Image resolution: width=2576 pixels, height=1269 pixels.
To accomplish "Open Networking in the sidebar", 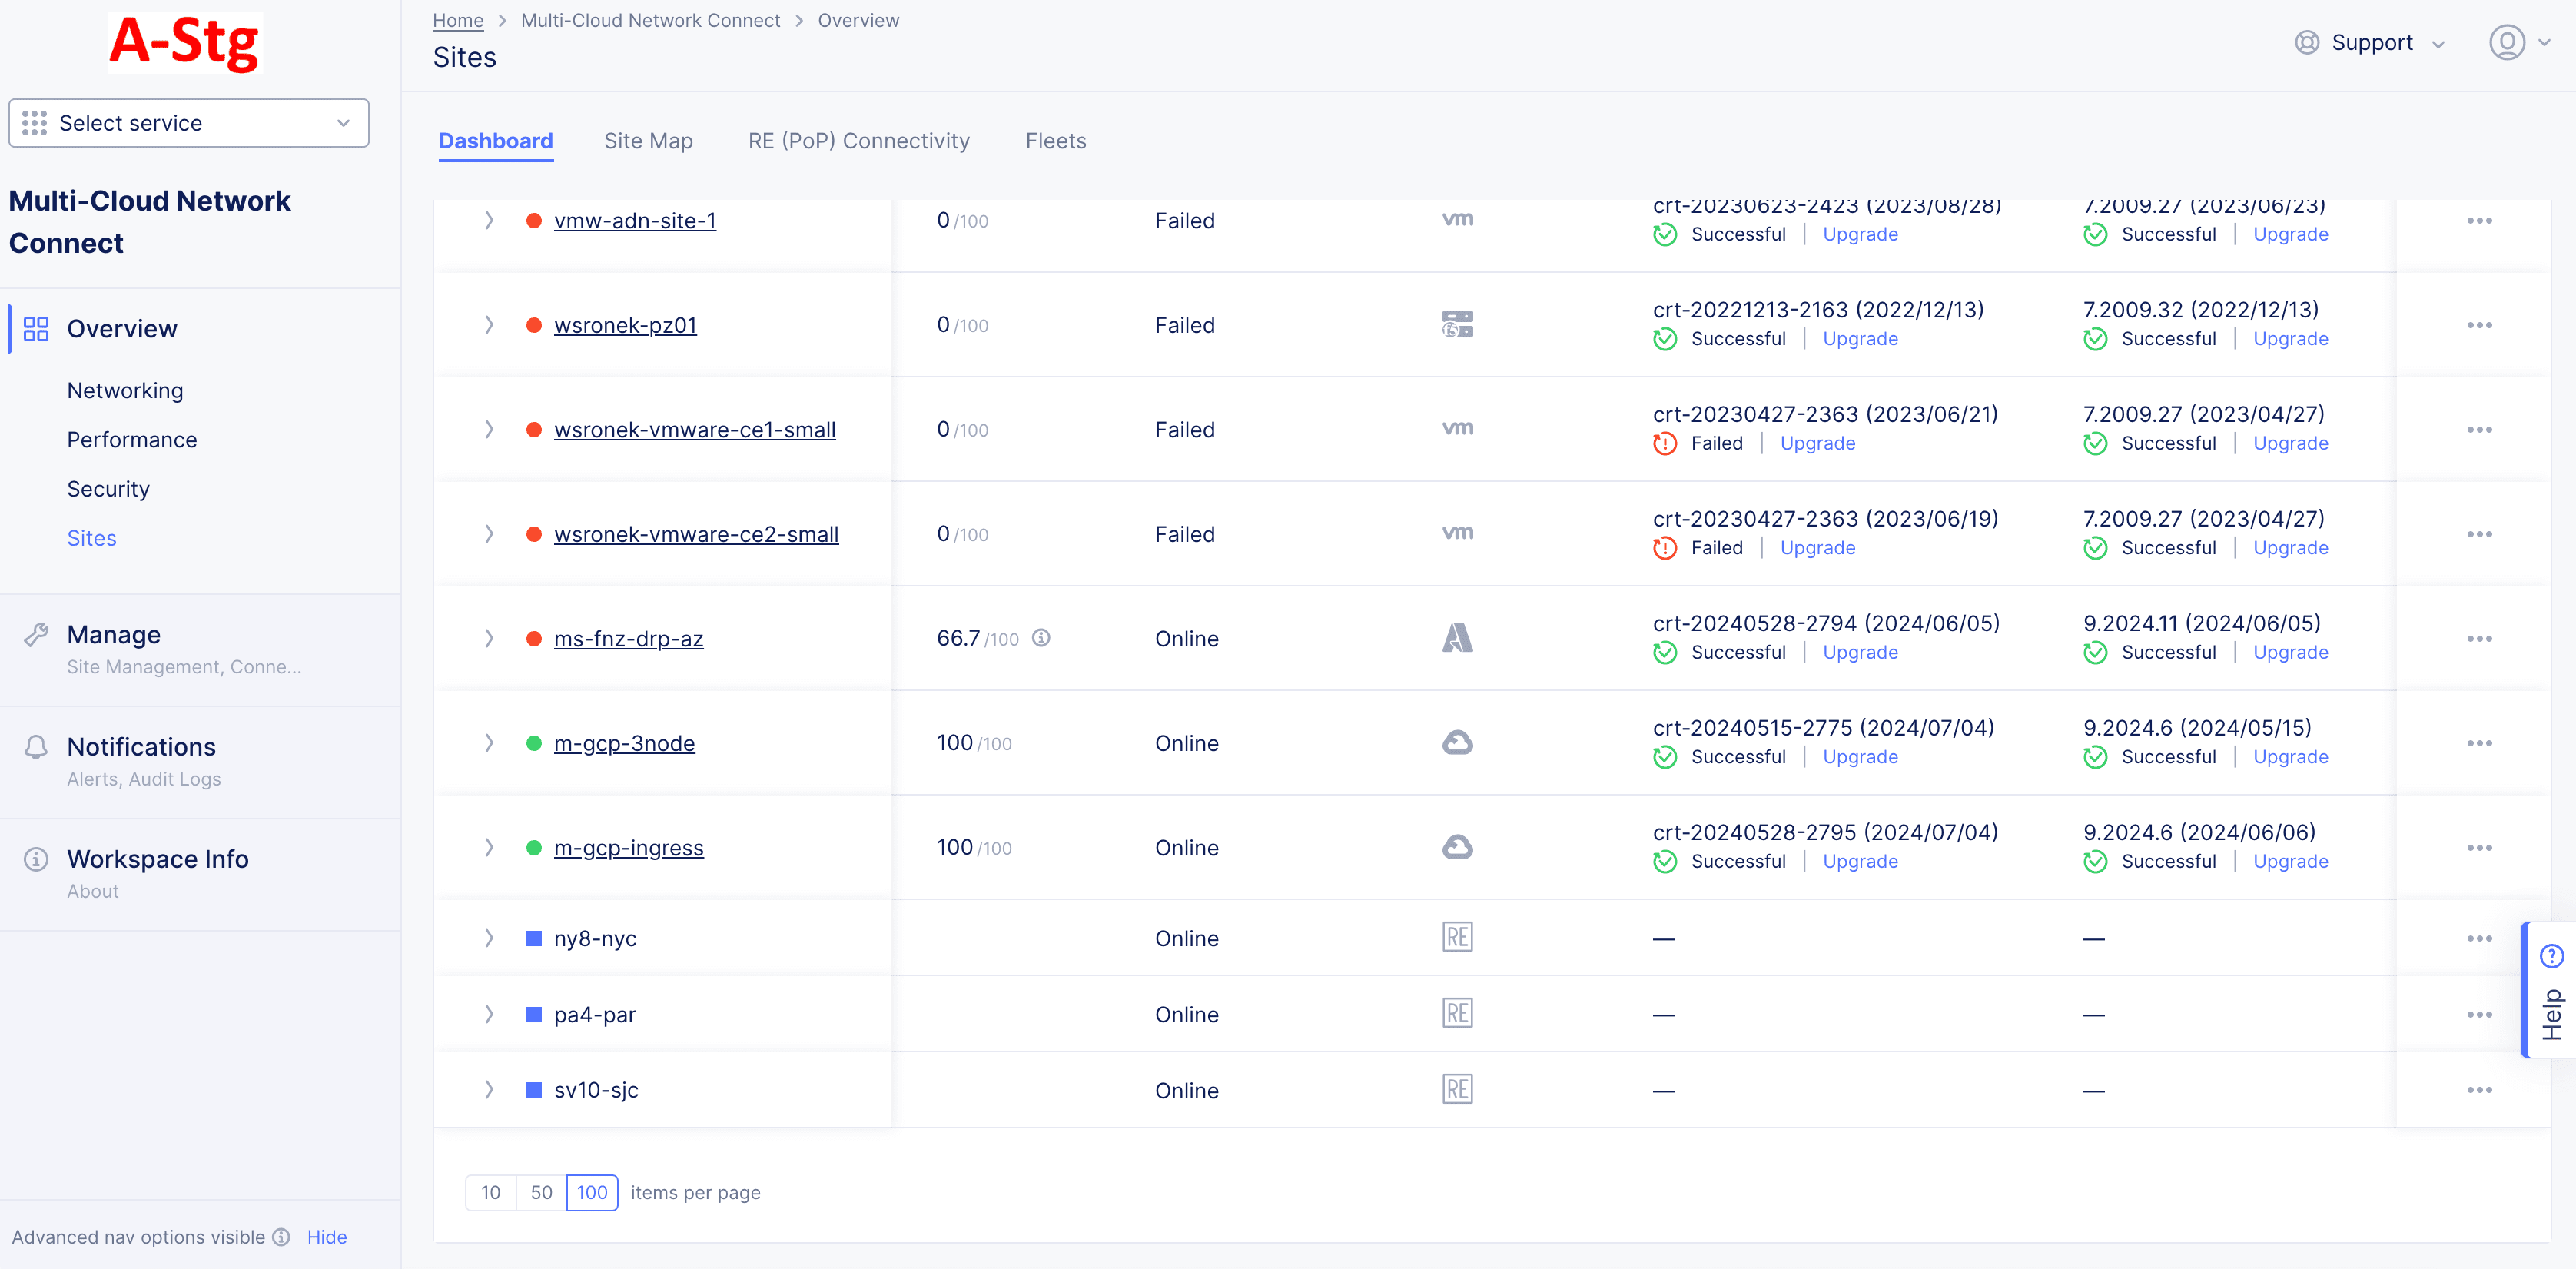I will click(x=125, y=391).
